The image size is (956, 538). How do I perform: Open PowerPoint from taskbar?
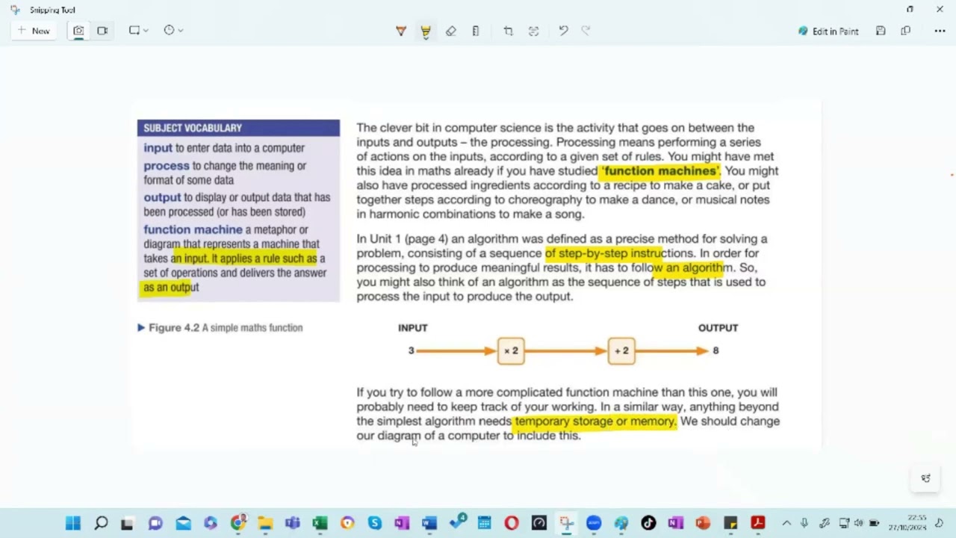click(x=703, y=523)
